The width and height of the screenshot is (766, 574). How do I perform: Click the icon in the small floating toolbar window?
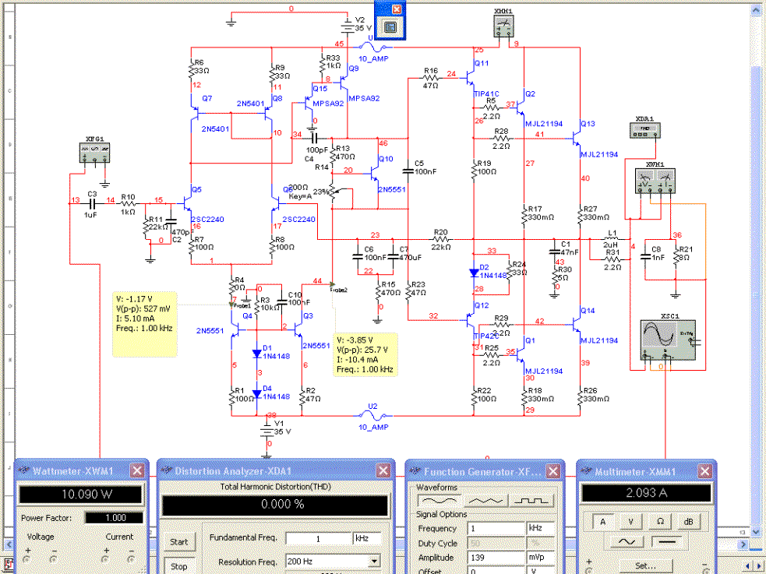click(390, 28)
